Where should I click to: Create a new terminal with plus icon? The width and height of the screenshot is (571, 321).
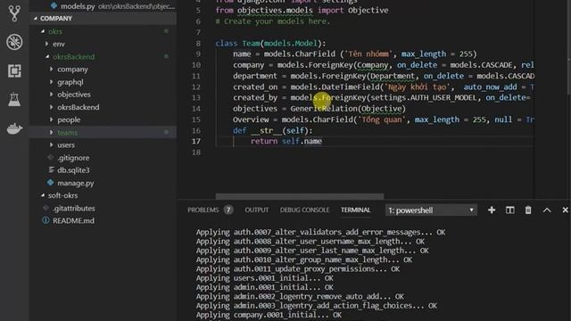[x=492, y=210]
